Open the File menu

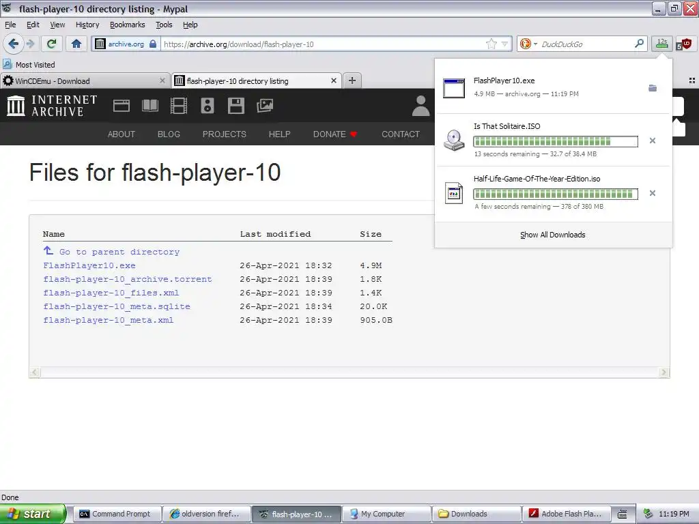click(x=10, y=25)
